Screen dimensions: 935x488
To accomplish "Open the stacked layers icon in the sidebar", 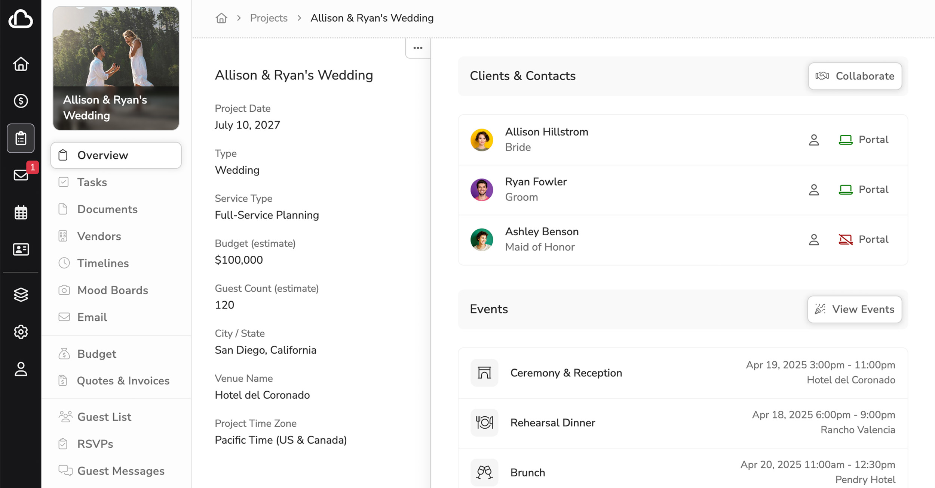I will click(x=21, y=295).
